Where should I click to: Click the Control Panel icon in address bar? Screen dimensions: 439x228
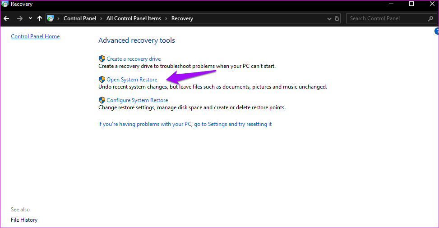(51, 18)
